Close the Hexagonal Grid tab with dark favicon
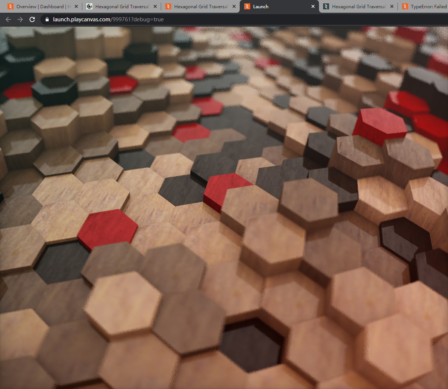Image resolution: width=448 pixels, height=389 pixels. [392, 6]
